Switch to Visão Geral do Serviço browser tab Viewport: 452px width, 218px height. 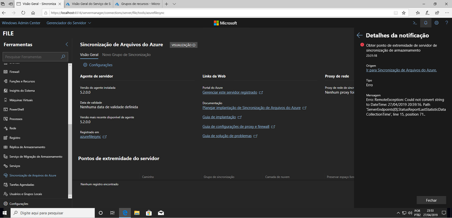coord(88,4)
